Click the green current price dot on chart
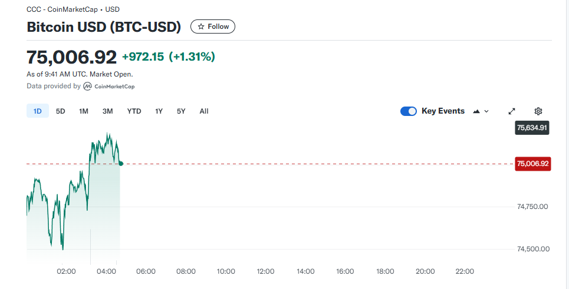The height and width of the screenshot is (289, 569). 121,164
